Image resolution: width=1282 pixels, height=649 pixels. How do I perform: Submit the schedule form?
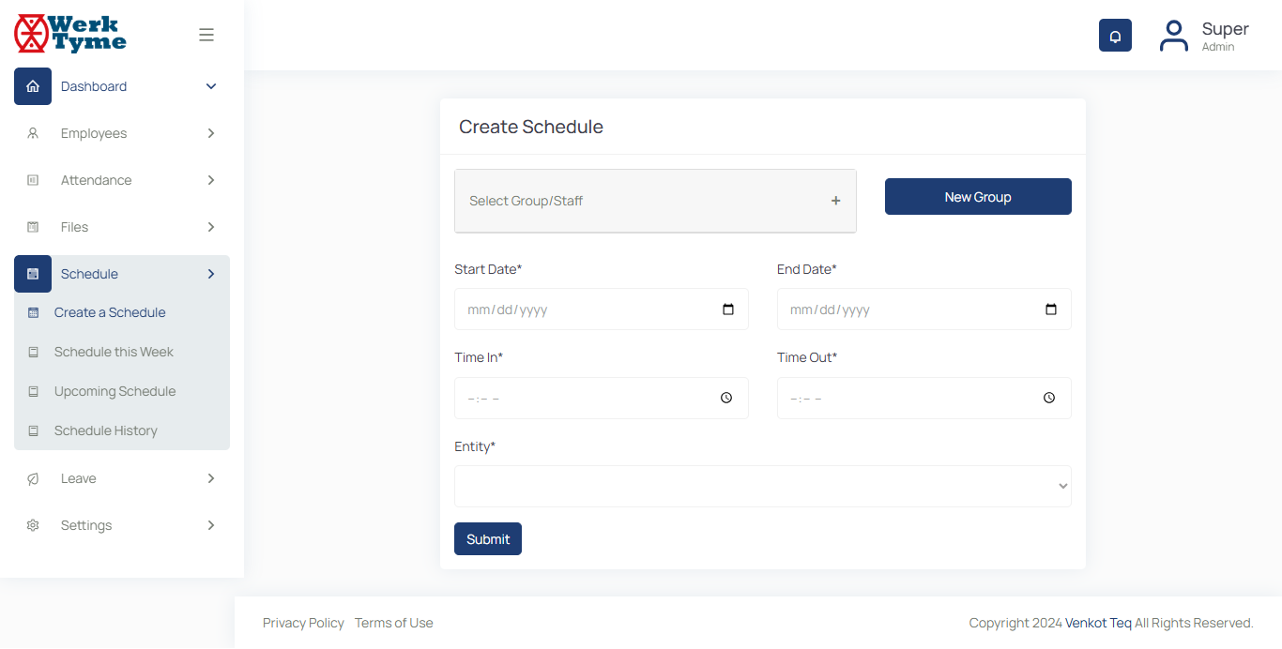(x=488, y=539)
